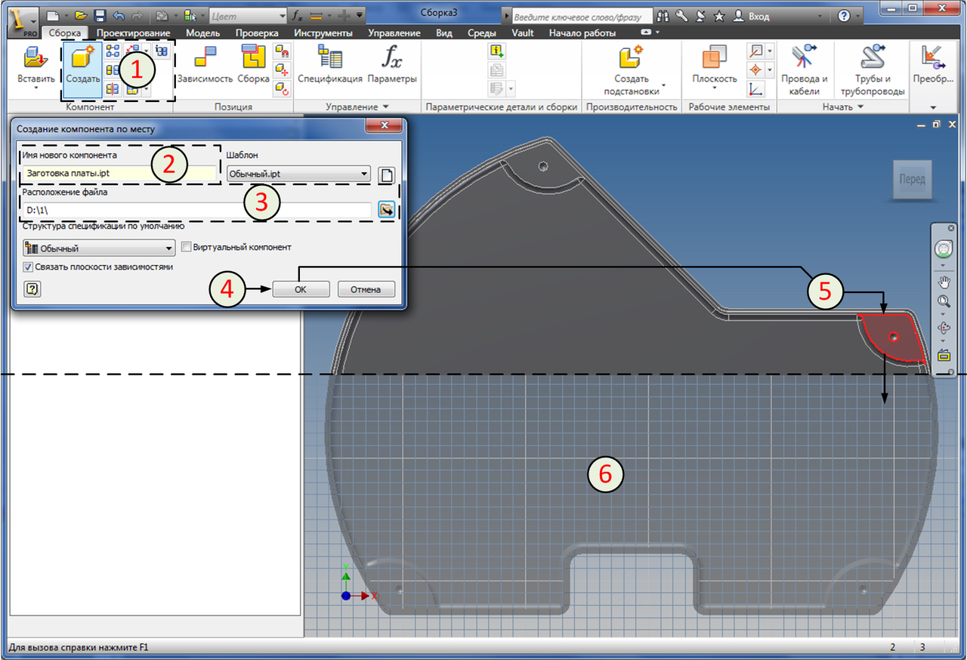Click the key icon in the title bar
The width and height of the screenshot is (967, 660).
click(682, 15)
